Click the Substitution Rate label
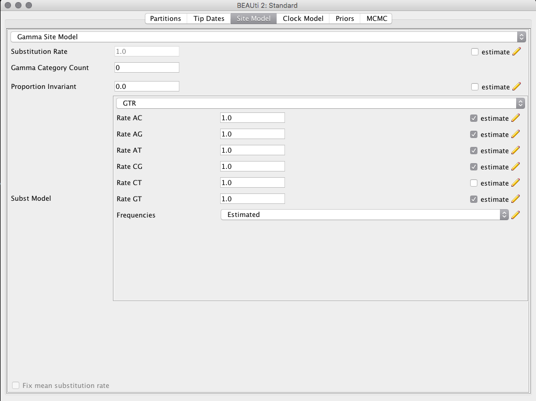This screenshot has width=536, height=401. 39,51
